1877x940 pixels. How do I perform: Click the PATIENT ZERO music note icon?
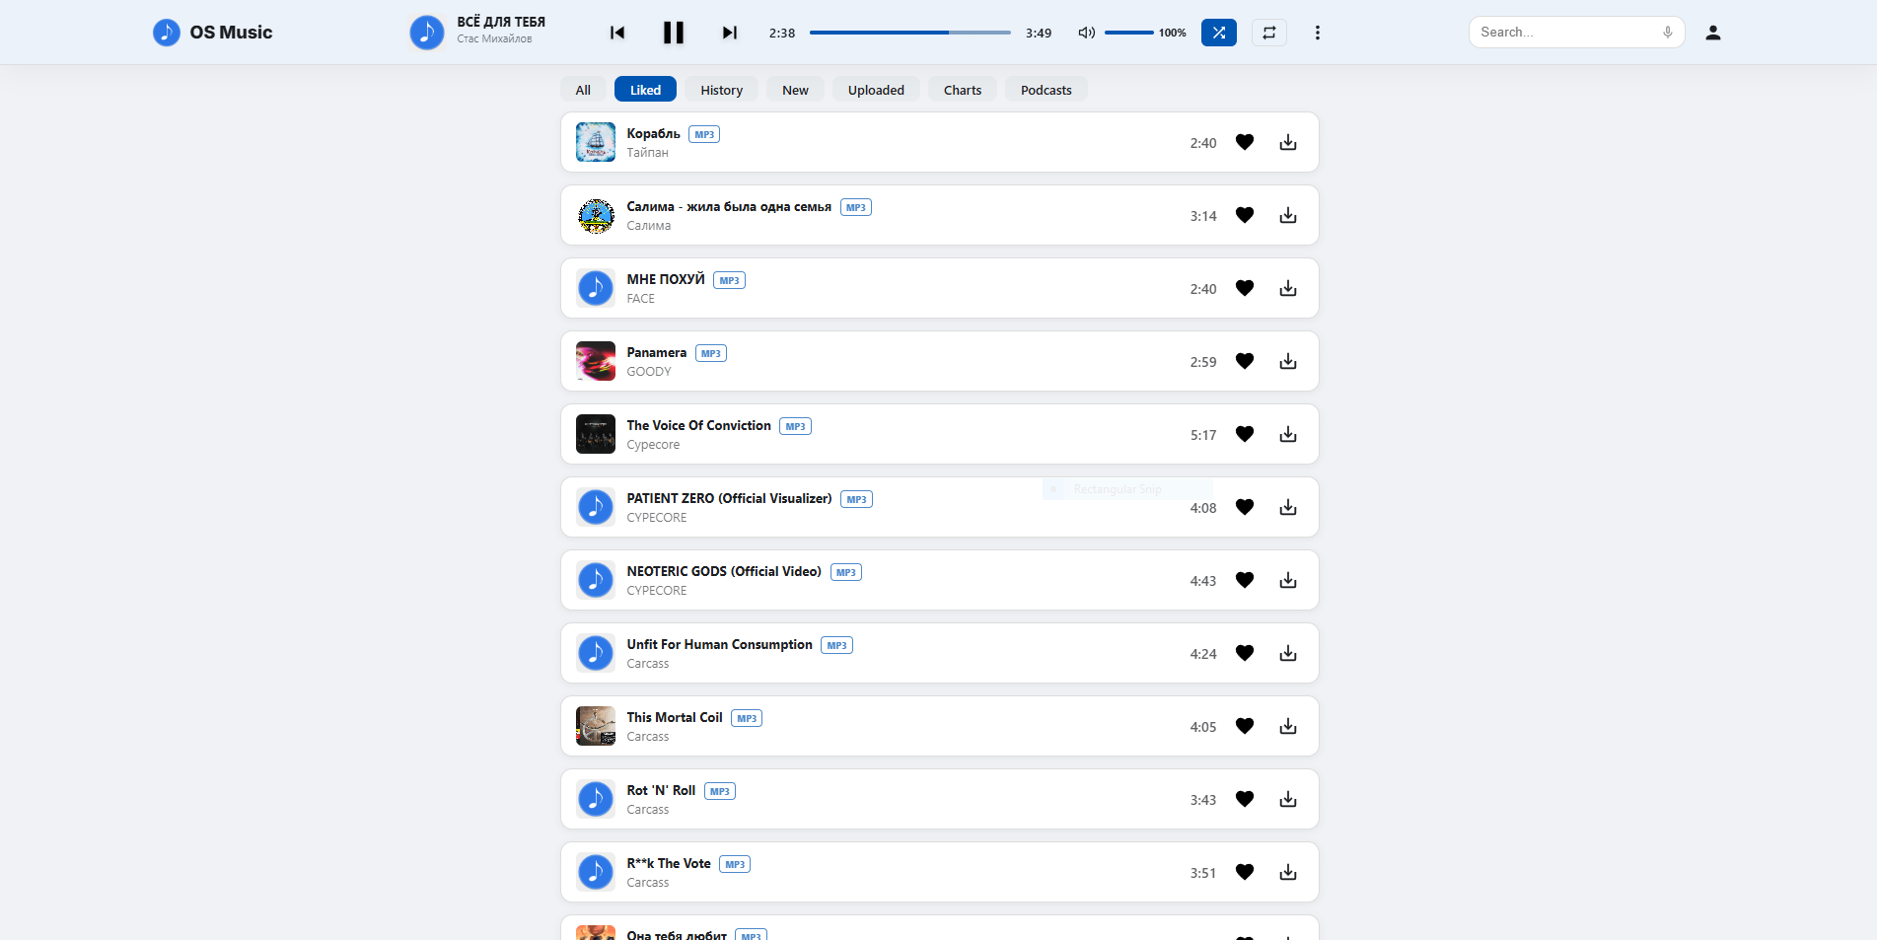point(596,507)
